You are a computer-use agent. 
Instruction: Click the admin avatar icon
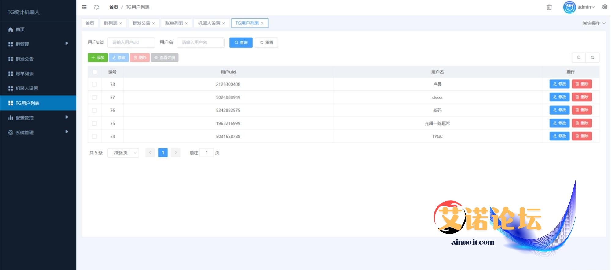coord(569,7)
